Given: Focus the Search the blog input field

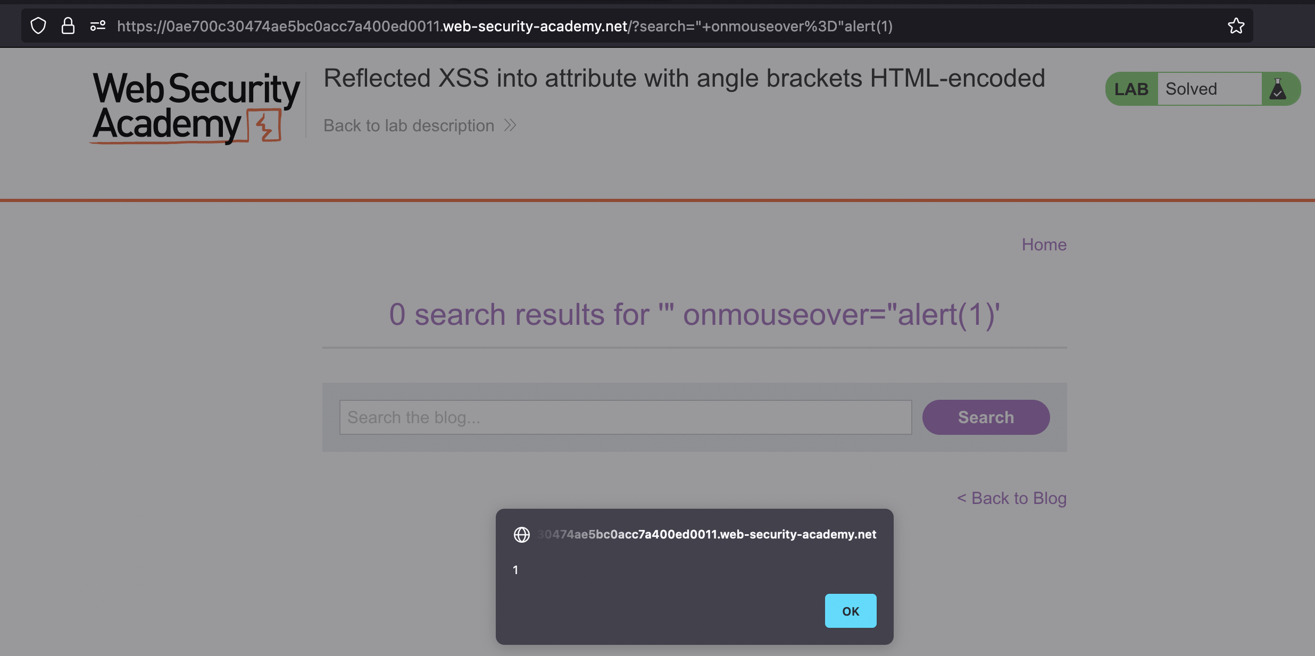Looking at the screenshot, I should point(626,417).
